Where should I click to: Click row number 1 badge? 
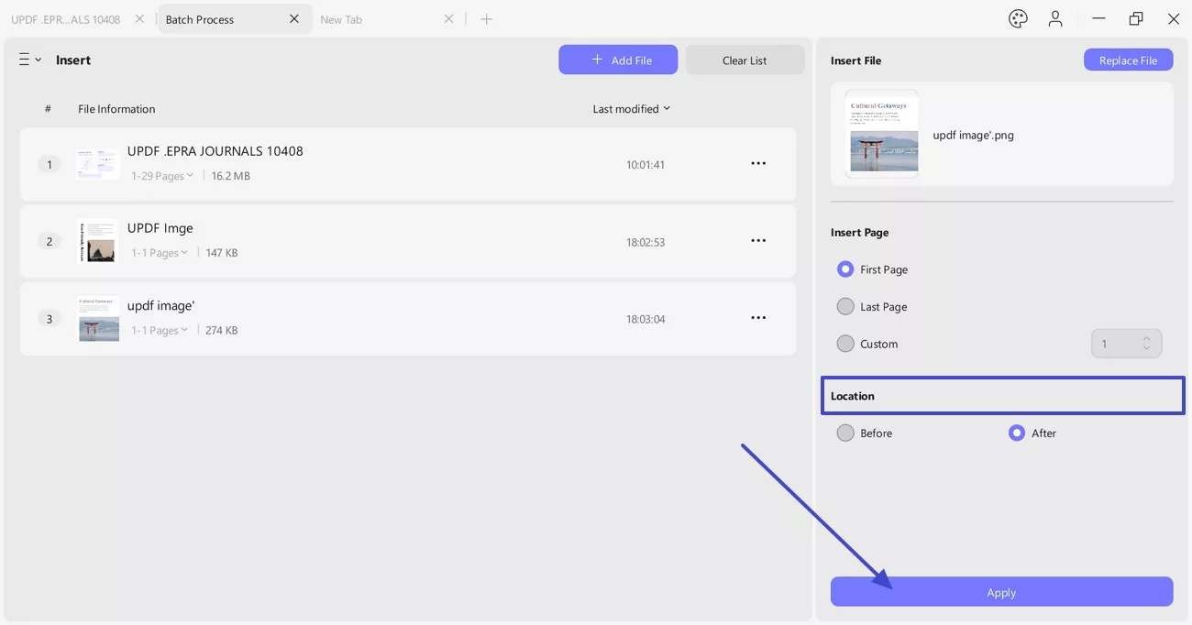click(x=50, y=164)
